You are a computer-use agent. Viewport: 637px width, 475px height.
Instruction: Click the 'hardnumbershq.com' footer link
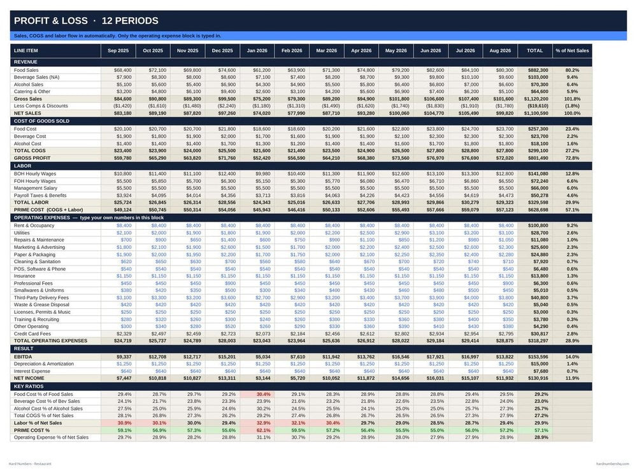coord(612,464)
